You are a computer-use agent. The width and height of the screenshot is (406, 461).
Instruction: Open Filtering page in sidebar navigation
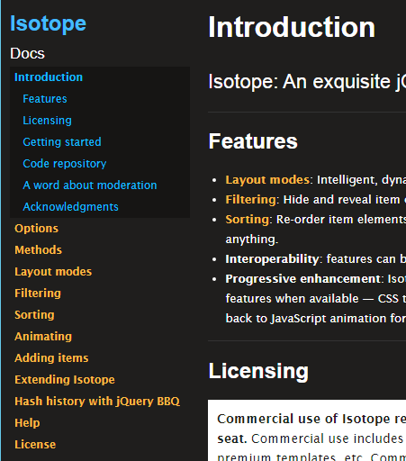(38, 294)
